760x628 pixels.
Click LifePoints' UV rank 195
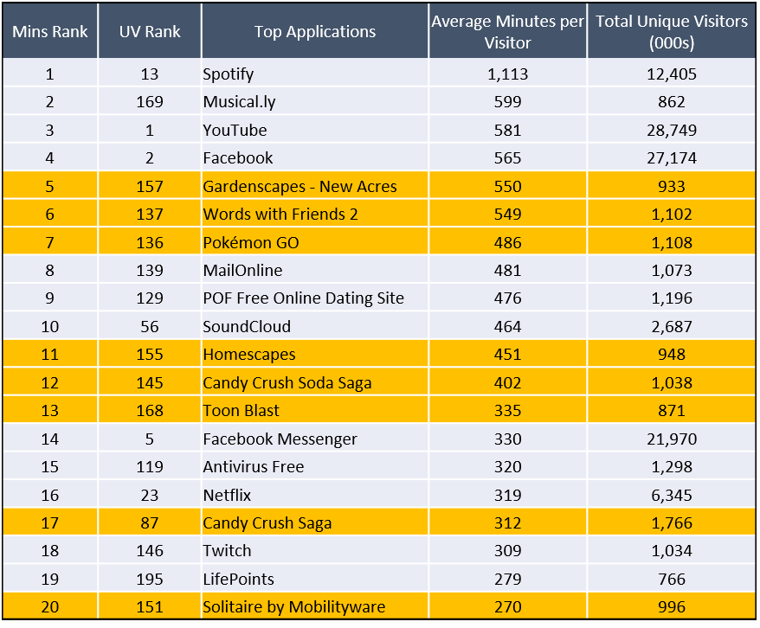[x=149, y=579]
